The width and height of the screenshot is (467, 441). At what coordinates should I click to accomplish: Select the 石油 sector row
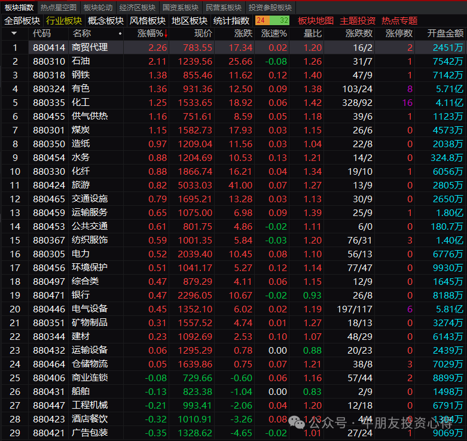(81, 61)
